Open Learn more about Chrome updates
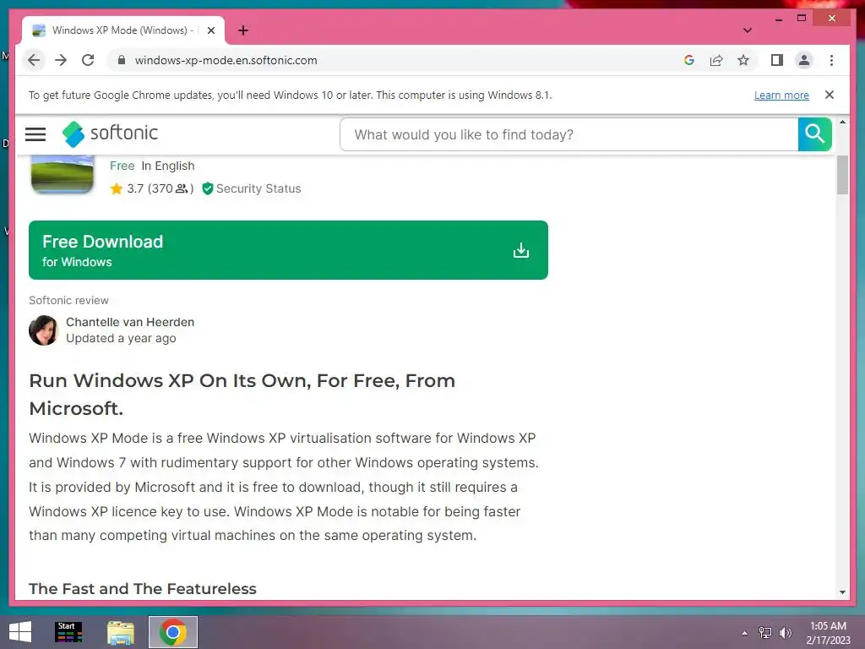The width and height of the screenshot is (865, 649). coord(781,95)
